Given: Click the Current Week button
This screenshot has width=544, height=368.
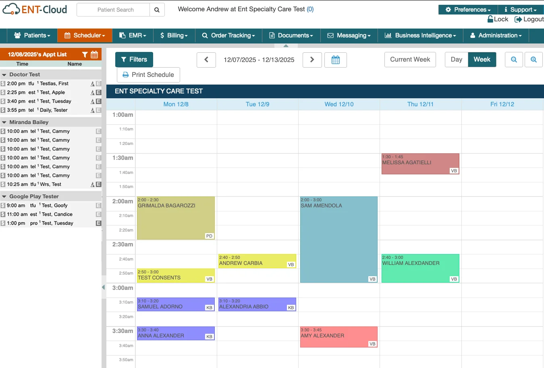Looking at the screenshot, I should (x=410, y=59).
